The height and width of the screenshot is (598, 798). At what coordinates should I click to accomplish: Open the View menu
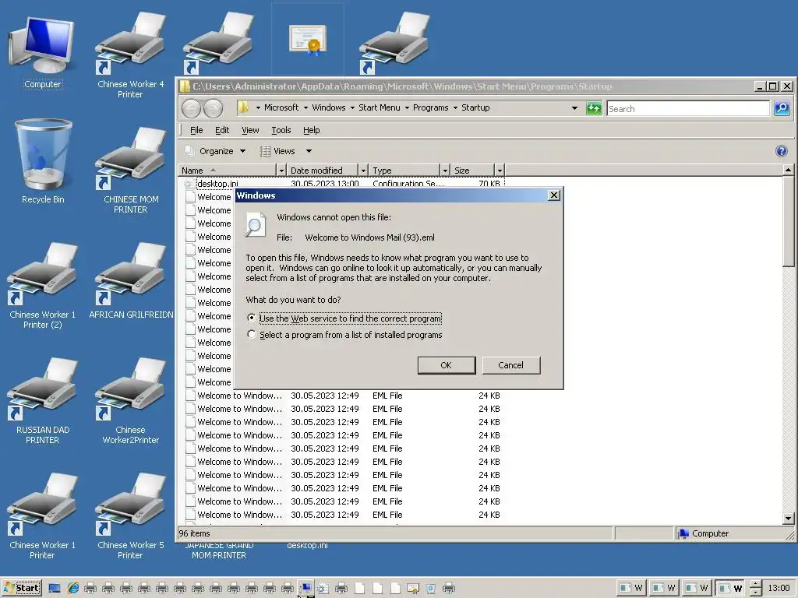pyautogui.click(x=250, y=130)
